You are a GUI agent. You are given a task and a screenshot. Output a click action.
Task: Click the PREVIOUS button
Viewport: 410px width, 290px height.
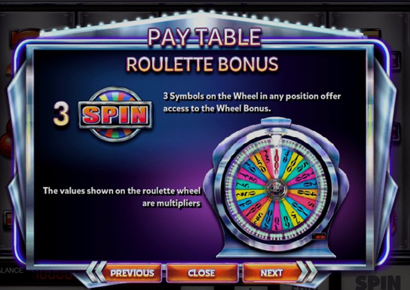click(x=132, y=273)
